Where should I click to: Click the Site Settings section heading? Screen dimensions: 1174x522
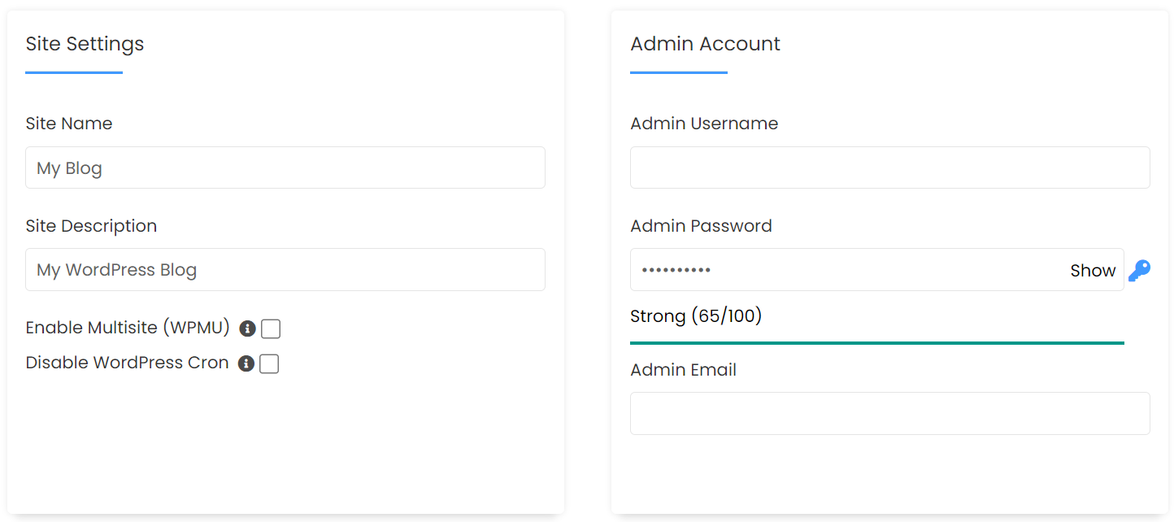tap(85, 44)
